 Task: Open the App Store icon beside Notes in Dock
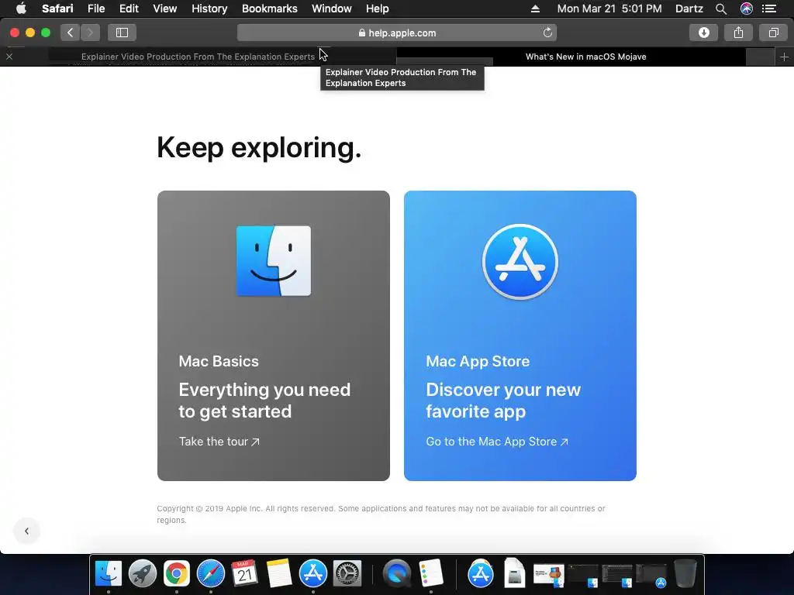(313, 574)
